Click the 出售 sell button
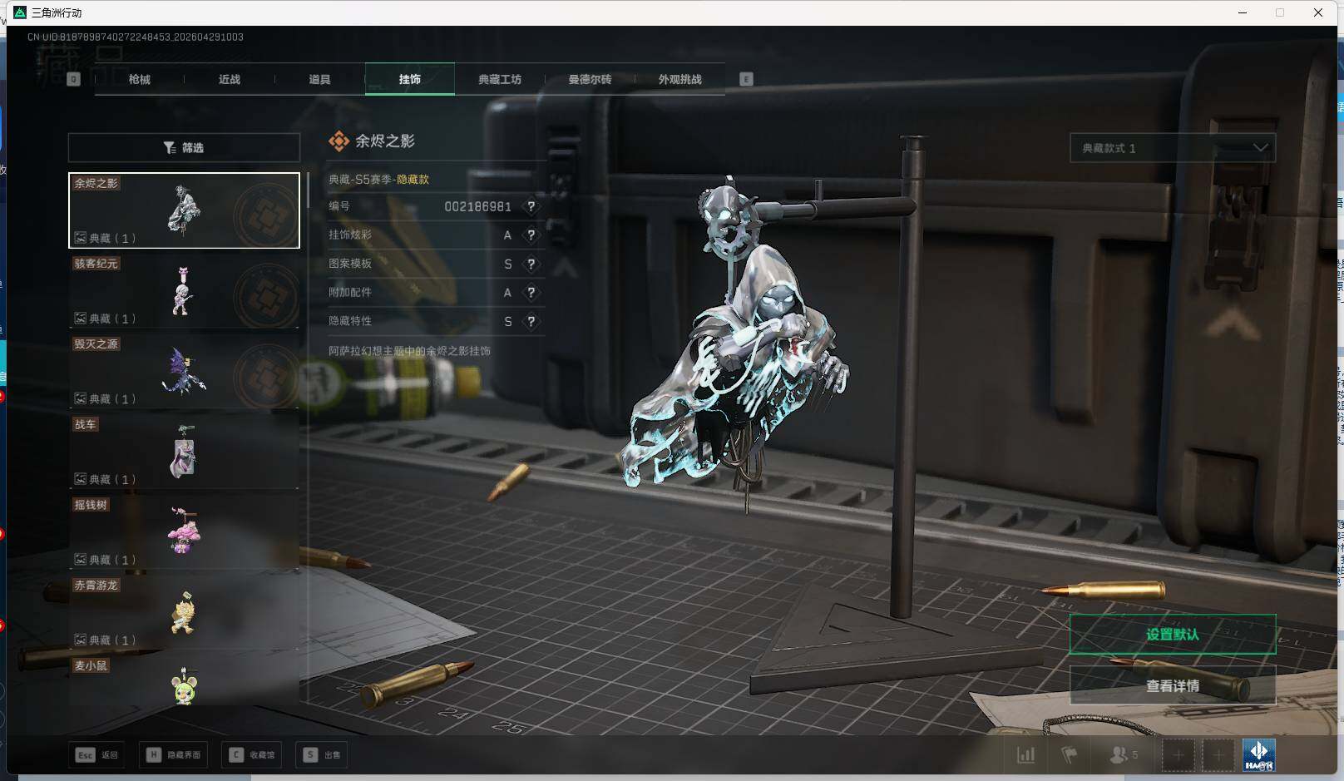This screenshot has width=1344, height=781. coord(323,755)
